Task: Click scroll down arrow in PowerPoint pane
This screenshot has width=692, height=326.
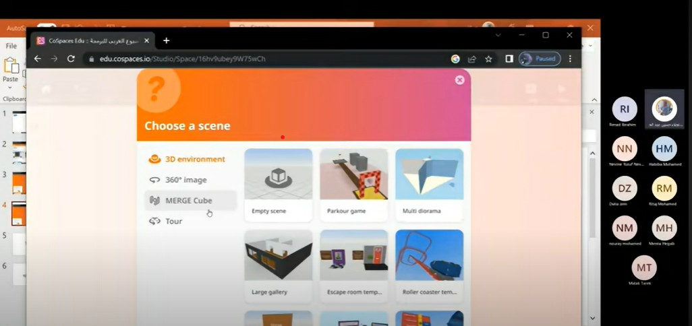Action: (593, 318)
